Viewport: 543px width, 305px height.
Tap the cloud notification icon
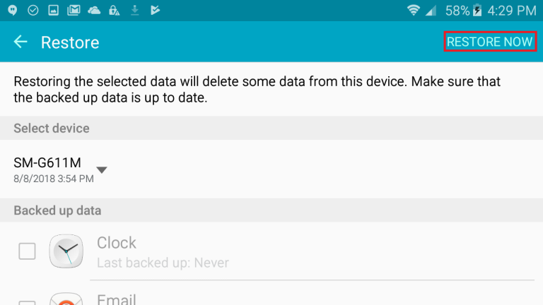pos(94,11)
